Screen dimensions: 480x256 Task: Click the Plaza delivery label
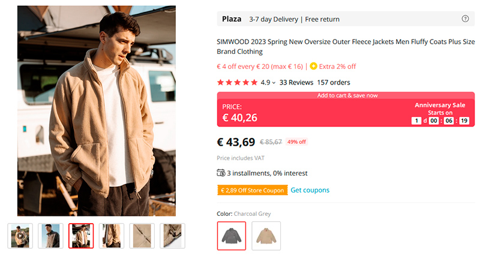(232, 19)
